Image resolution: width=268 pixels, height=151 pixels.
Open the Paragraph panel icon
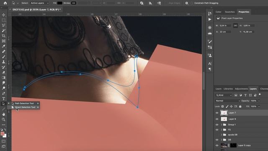click(x=210, y=69)
